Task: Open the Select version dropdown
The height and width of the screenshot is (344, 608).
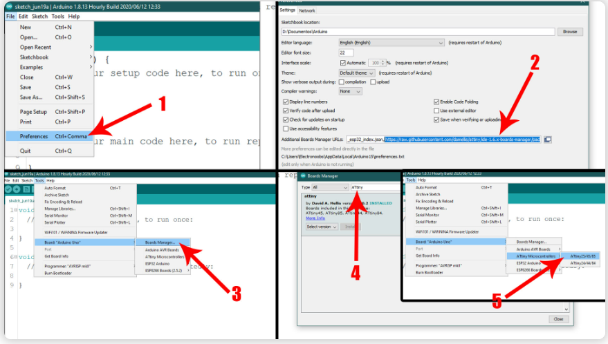Action: point(322,227)
